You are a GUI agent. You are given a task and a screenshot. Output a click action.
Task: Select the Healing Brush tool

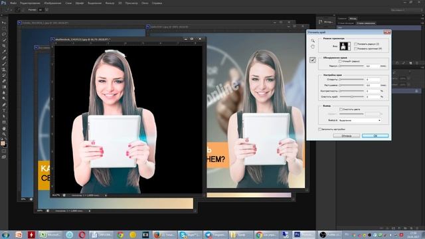4,58
